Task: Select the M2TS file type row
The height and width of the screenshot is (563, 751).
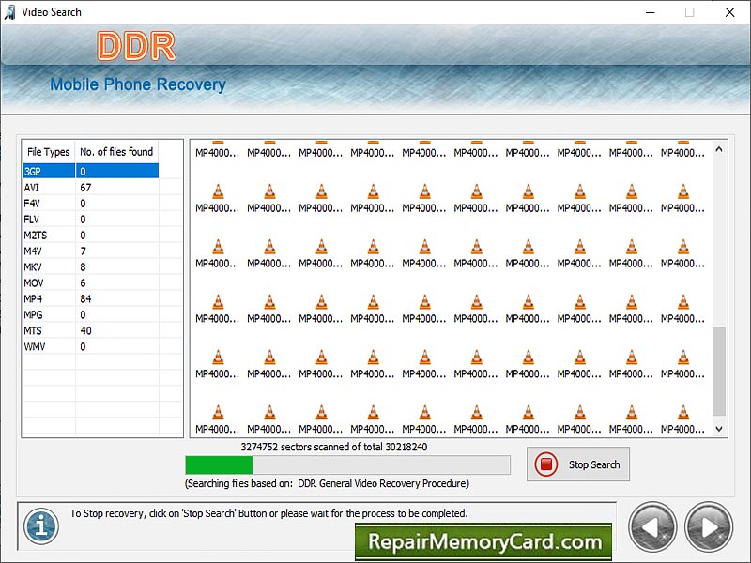Action: point(90,236)
